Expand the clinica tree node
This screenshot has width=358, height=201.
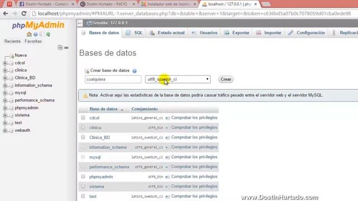point(5,71)
